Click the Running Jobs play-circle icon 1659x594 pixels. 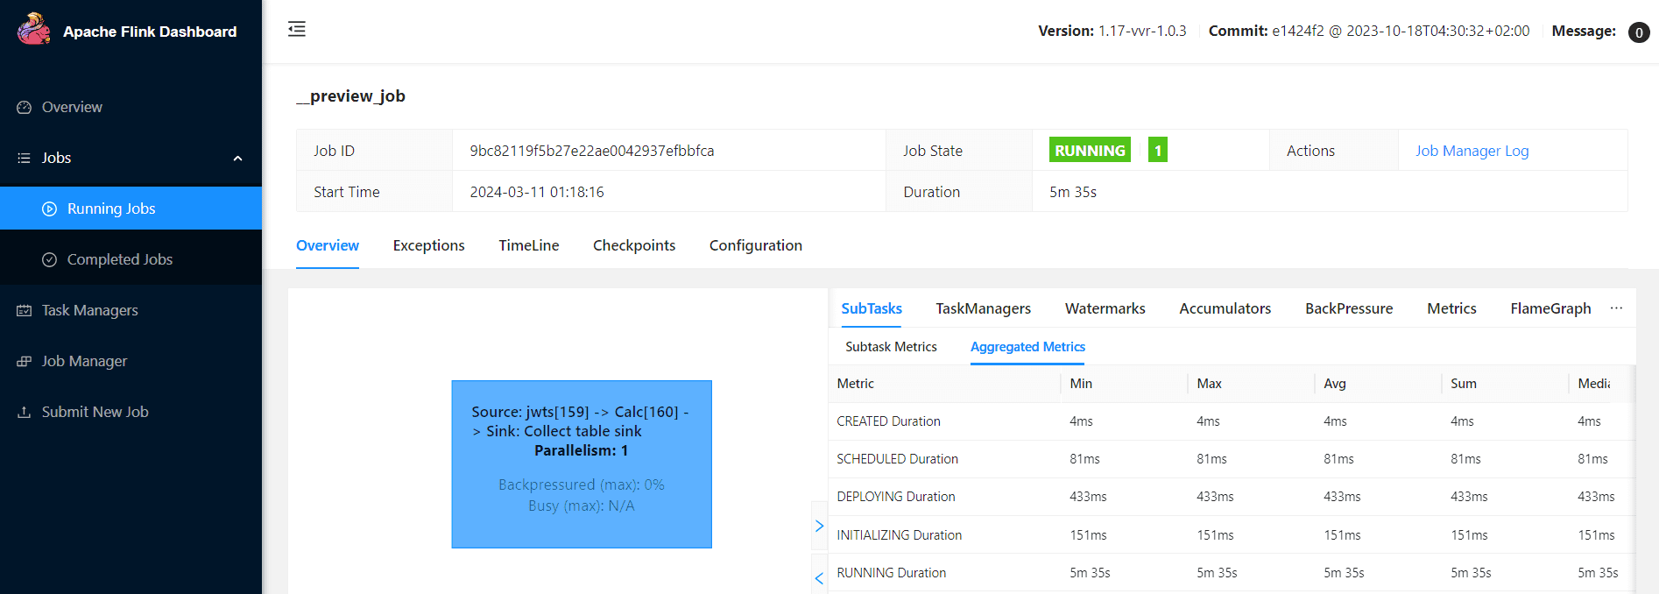tap(50, 209)
